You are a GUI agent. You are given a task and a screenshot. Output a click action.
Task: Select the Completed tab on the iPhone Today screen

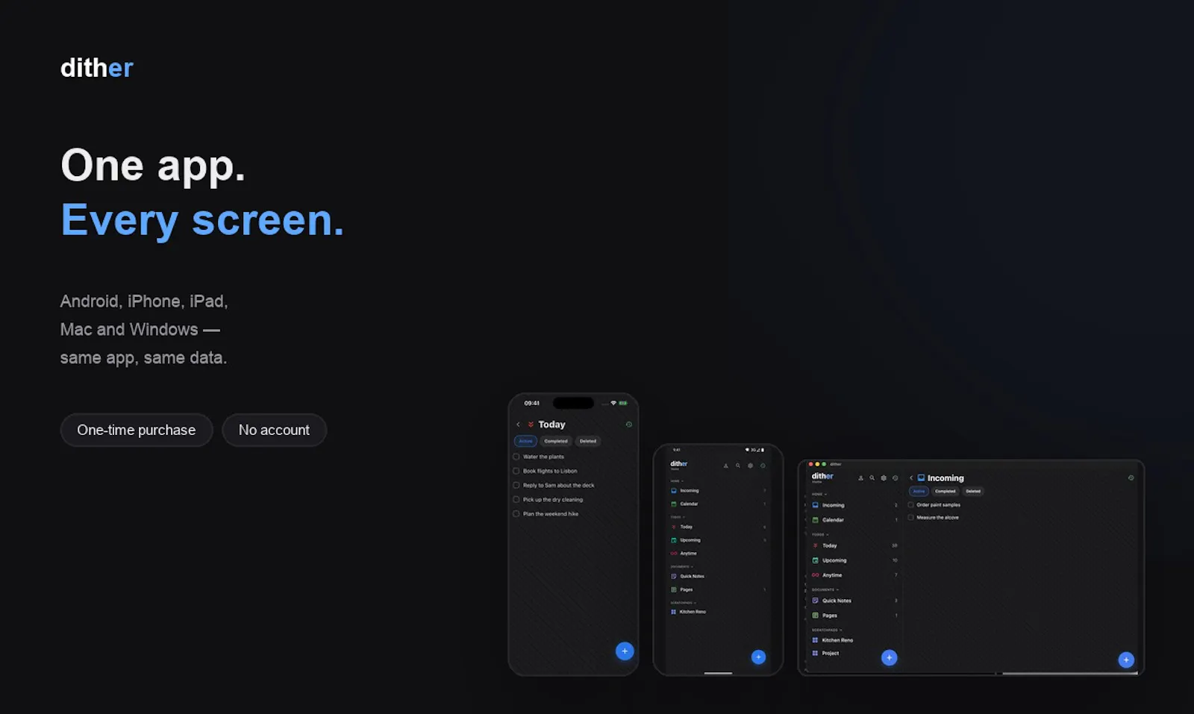click(556, 441)
